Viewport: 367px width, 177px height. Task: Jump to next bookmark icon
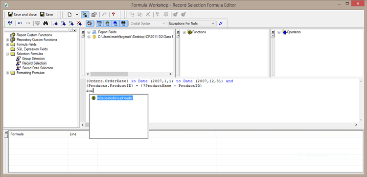click(63, 23)
